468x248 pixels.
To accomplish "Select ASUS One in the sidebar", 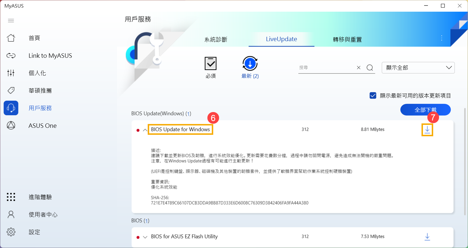I will tap(43, 125).
